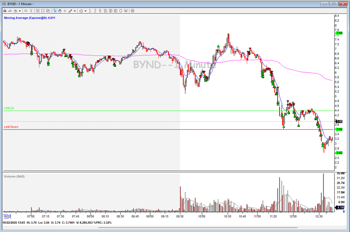Maximize the BYND chart window
Image resolution: width=350 pixels, height=232 pixels.
pos(334,4)
